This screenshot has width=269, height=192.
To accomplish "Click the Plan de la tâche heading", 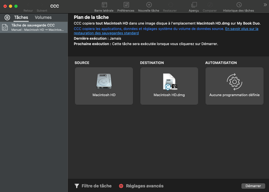I will [x=91, y=17].
